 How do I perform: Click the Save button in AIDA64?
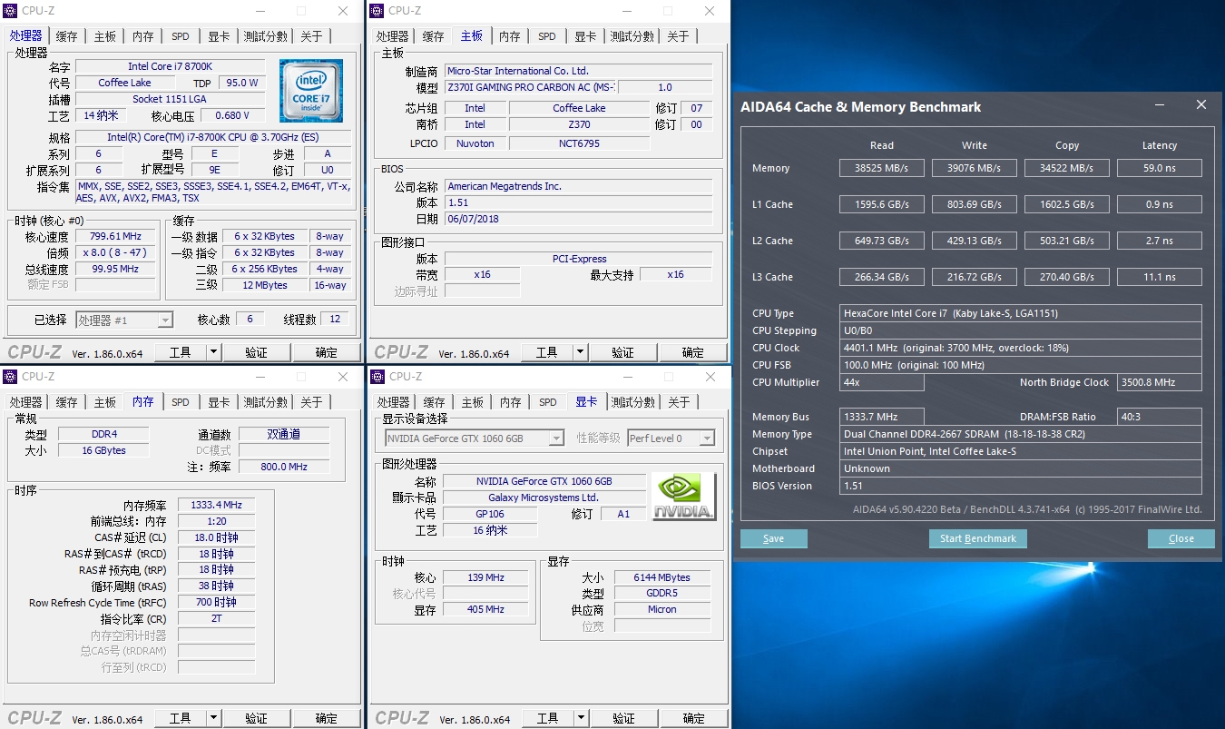click(773, 538)
